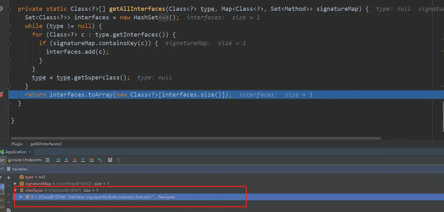Click the Step Out debugger icon

(83, 160)
